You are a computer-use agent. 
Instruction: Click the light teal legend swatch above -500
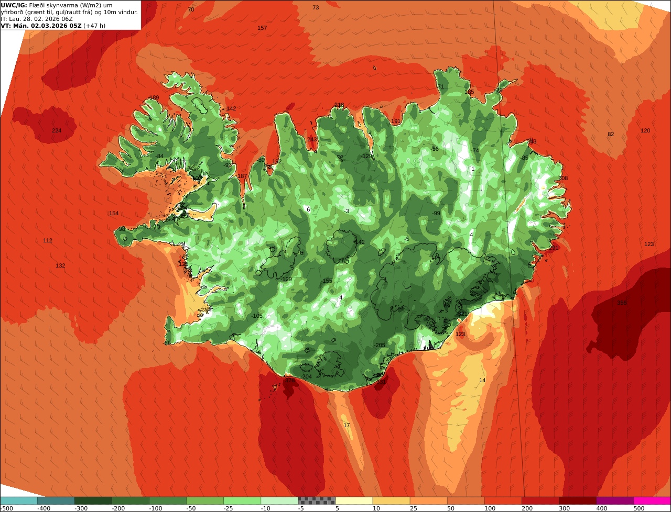tap(19, 500)
